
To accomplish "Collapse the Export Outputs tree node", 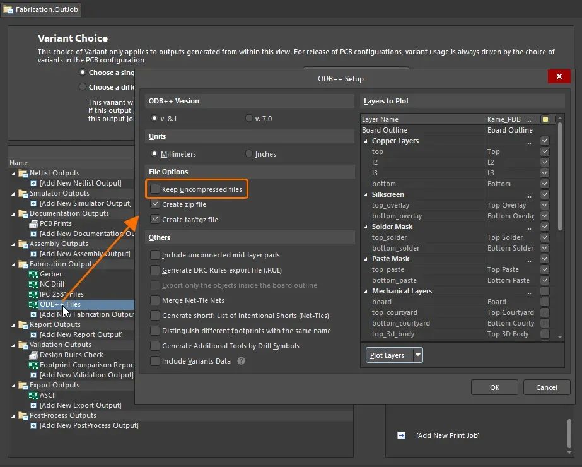I will click(13, 386).
